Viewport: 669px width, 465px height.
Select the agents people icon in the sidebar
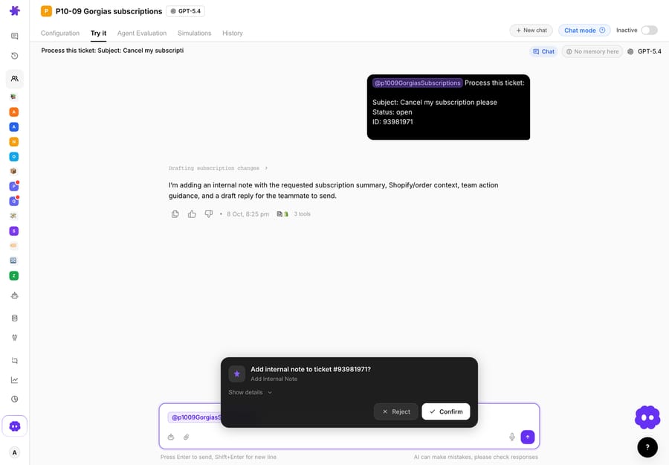click(x=15, y=79)
